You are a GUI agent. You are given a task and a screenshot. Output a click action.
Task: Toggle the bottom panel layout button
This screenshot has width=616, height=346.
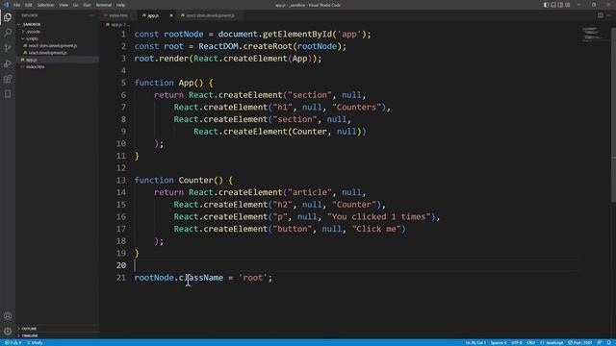pos(553,5)
